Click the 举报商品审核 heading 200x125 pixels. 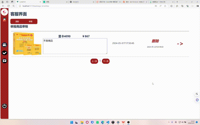19,27
